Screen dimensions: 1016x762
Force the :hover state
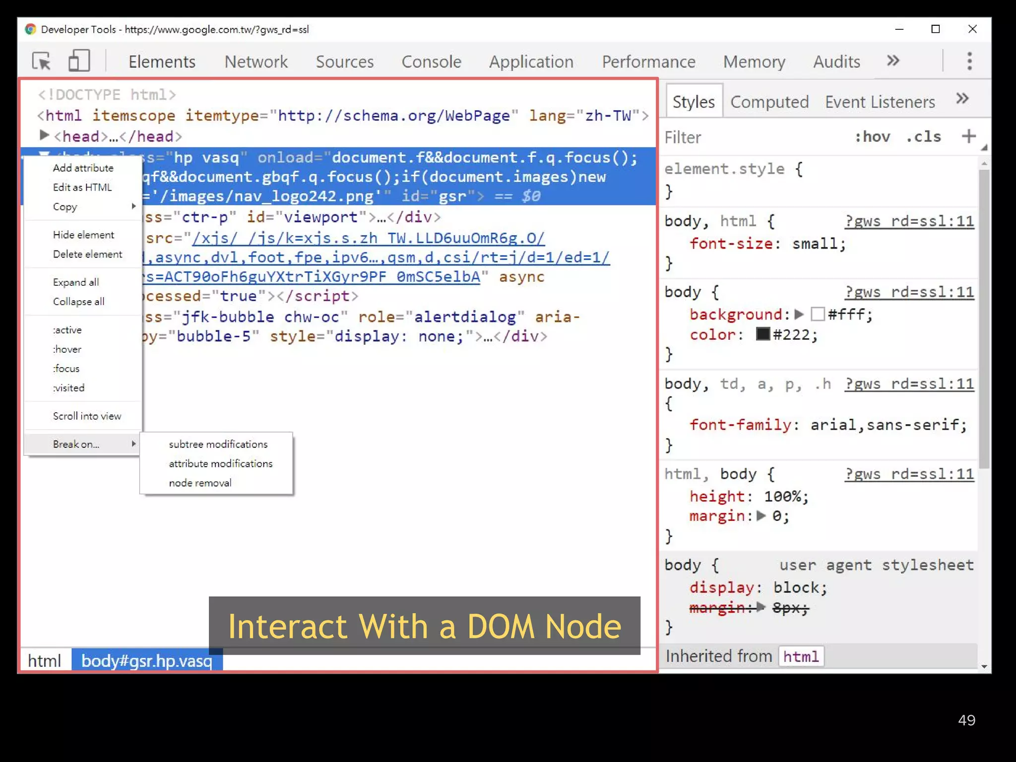pos(83,349)
